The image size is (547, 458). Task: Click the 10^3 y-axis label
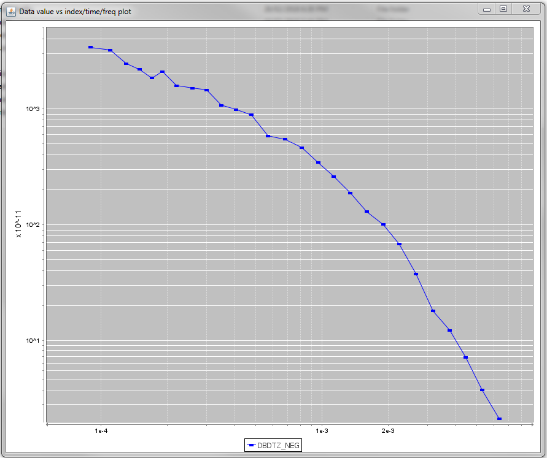pyautogui.click(x=33, y=109)
